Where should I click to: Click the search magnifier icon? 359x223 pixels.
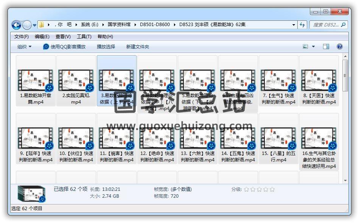tap(343, 25)
